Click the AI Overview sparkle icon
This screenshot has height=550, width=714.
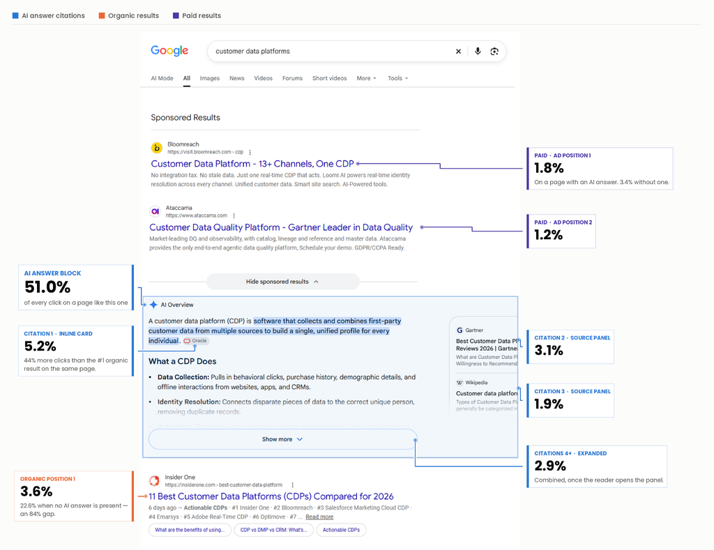[x=153, y=305]
